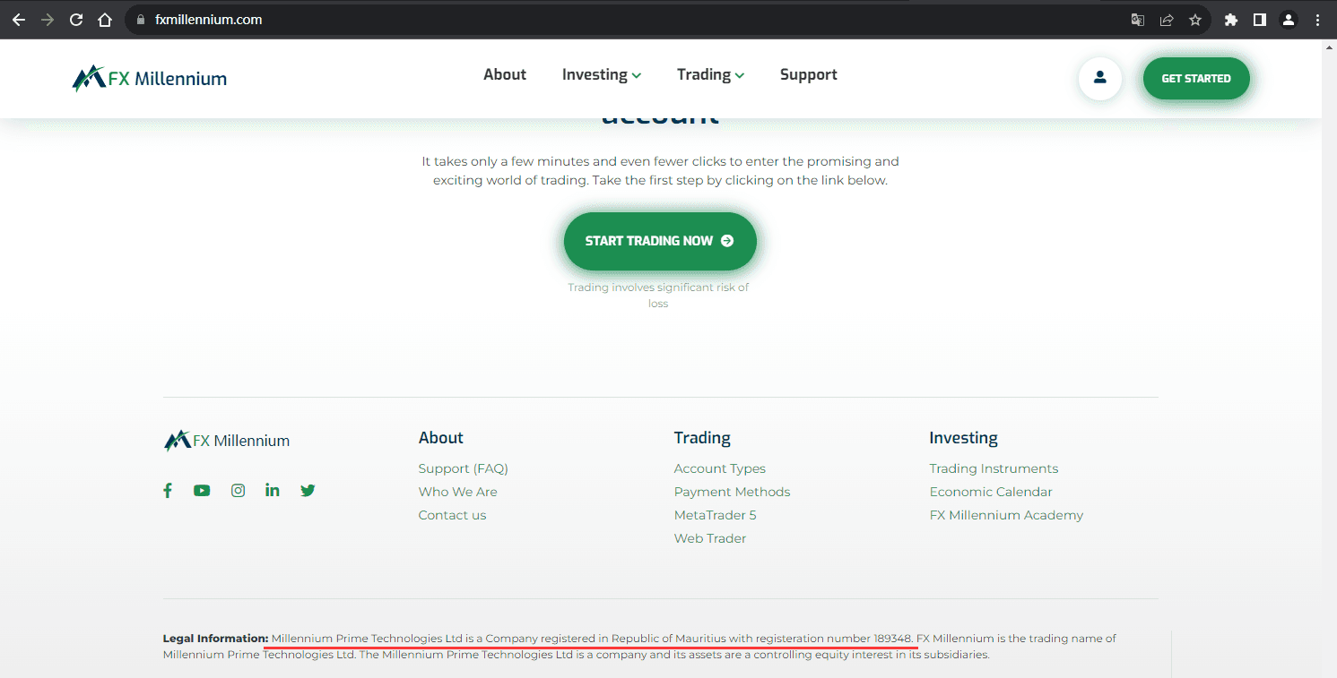Click the 'Trading' footer heading

pyautogui.click(x=702, y=438)
